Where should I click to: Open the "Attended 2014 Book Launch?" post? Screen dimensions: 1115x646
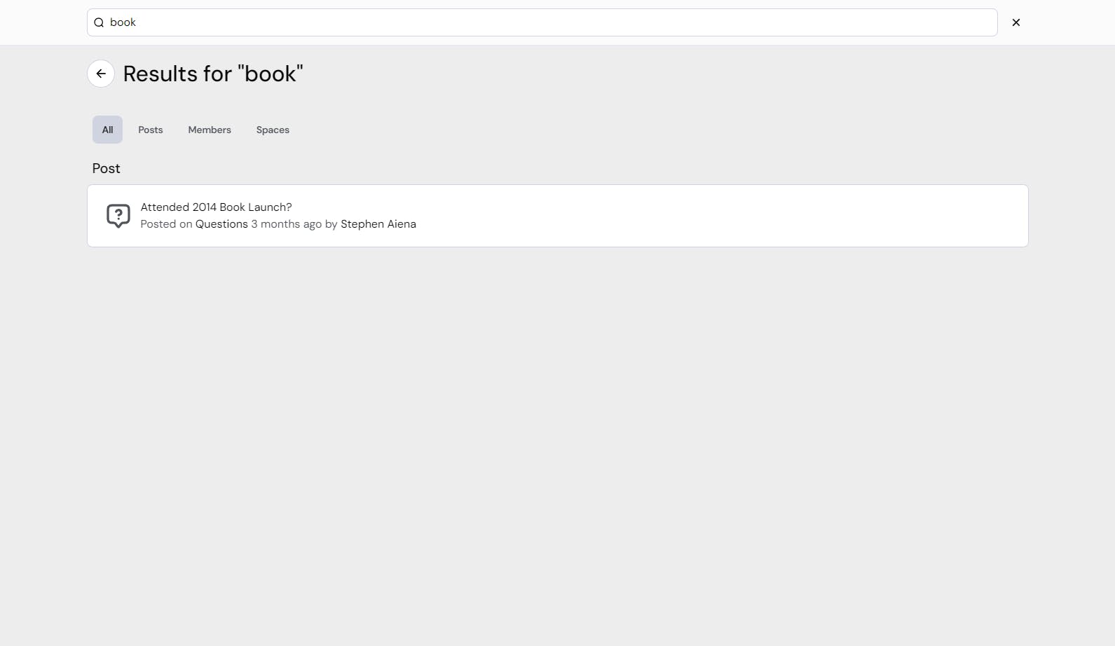(x=216, y=207)
